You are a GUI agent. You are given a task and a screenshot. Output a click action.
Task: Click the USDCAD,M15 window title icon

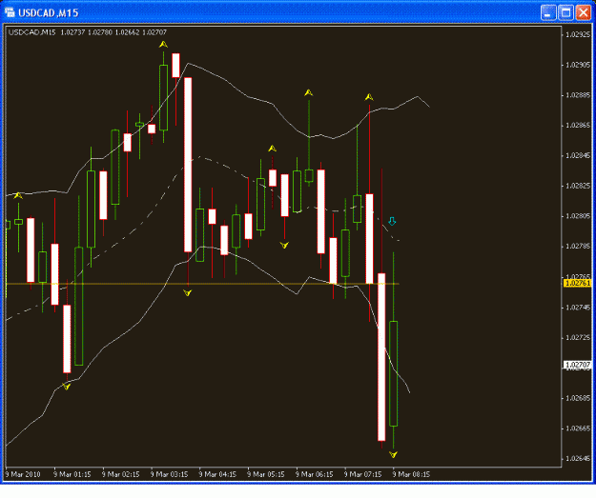(10, 12)
